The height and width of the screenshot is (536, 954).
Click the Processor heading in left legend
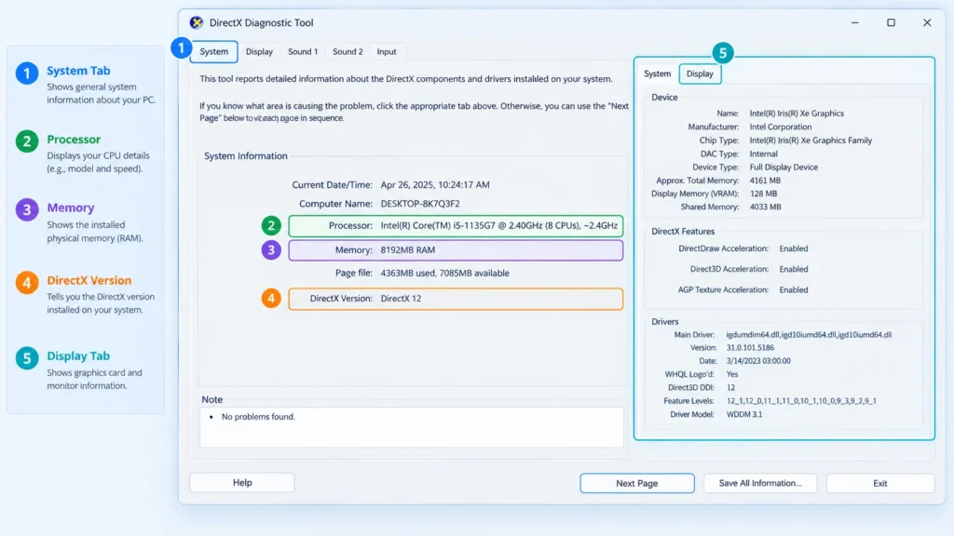pos(74,140)
